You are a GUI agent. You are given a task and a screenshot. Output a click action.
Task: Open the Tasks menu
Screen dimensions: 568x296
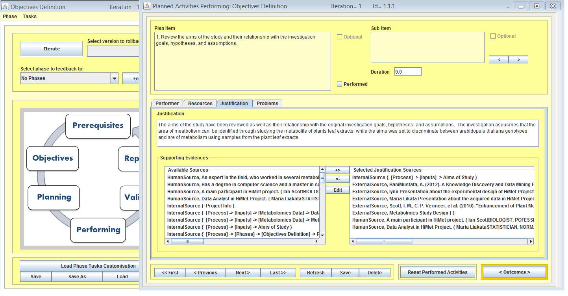click(30, 17)
